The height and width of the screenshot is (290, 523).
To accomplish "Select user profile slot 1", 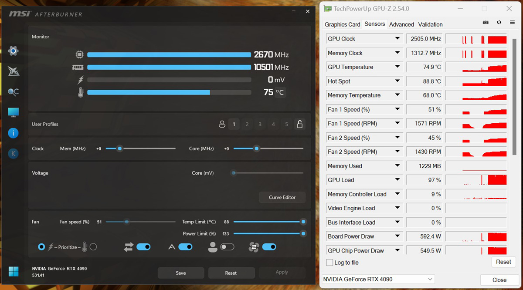I will pos(234,124).
